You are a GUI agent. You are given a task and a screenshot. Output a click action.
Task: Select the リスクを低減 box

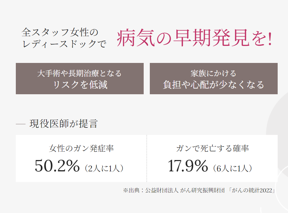click(x=80, y=79)
